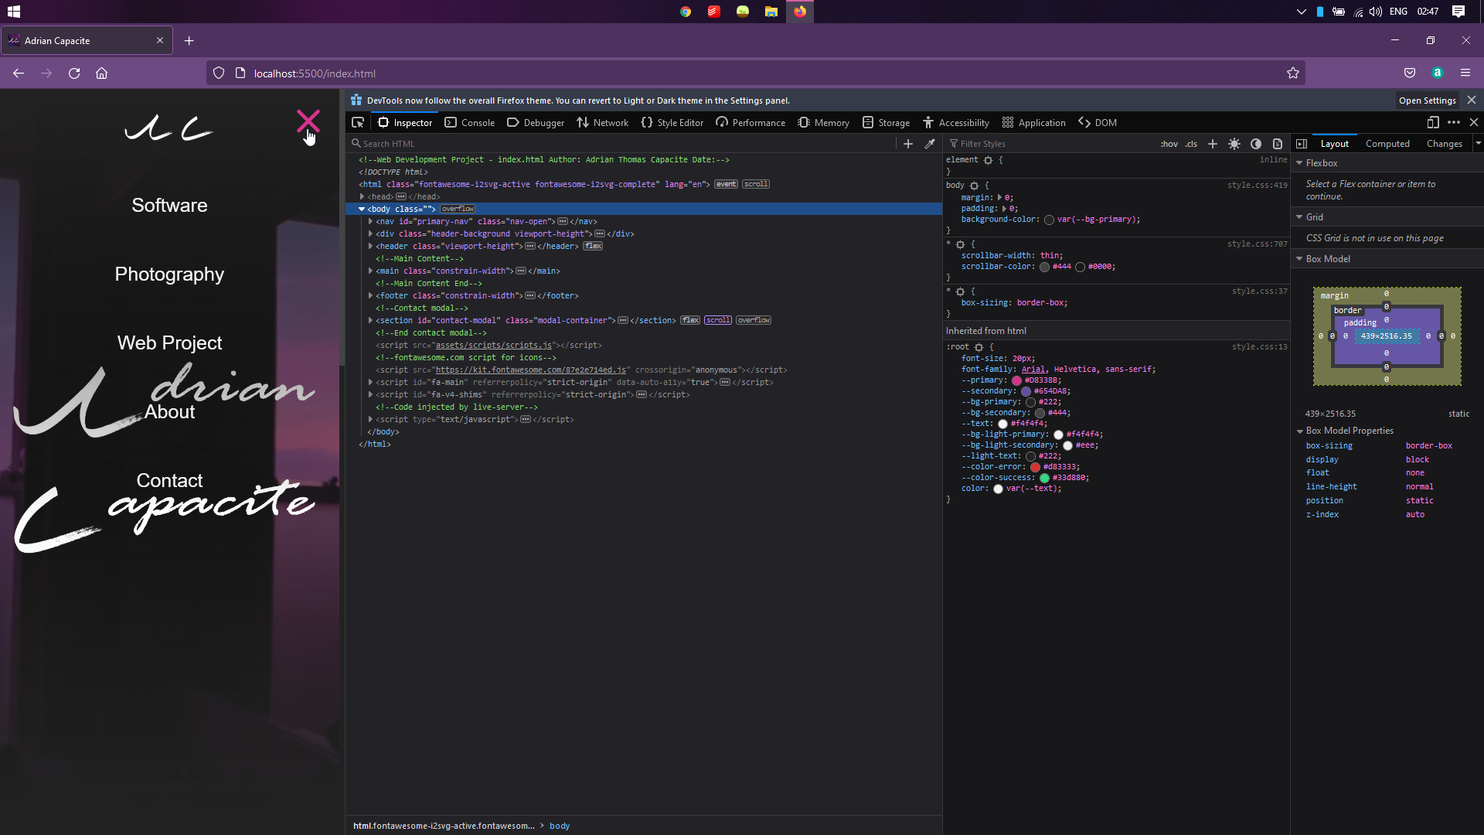1484x835 pixels.
Task: Expand the footer constrain-width node
Action: point(371,295)
